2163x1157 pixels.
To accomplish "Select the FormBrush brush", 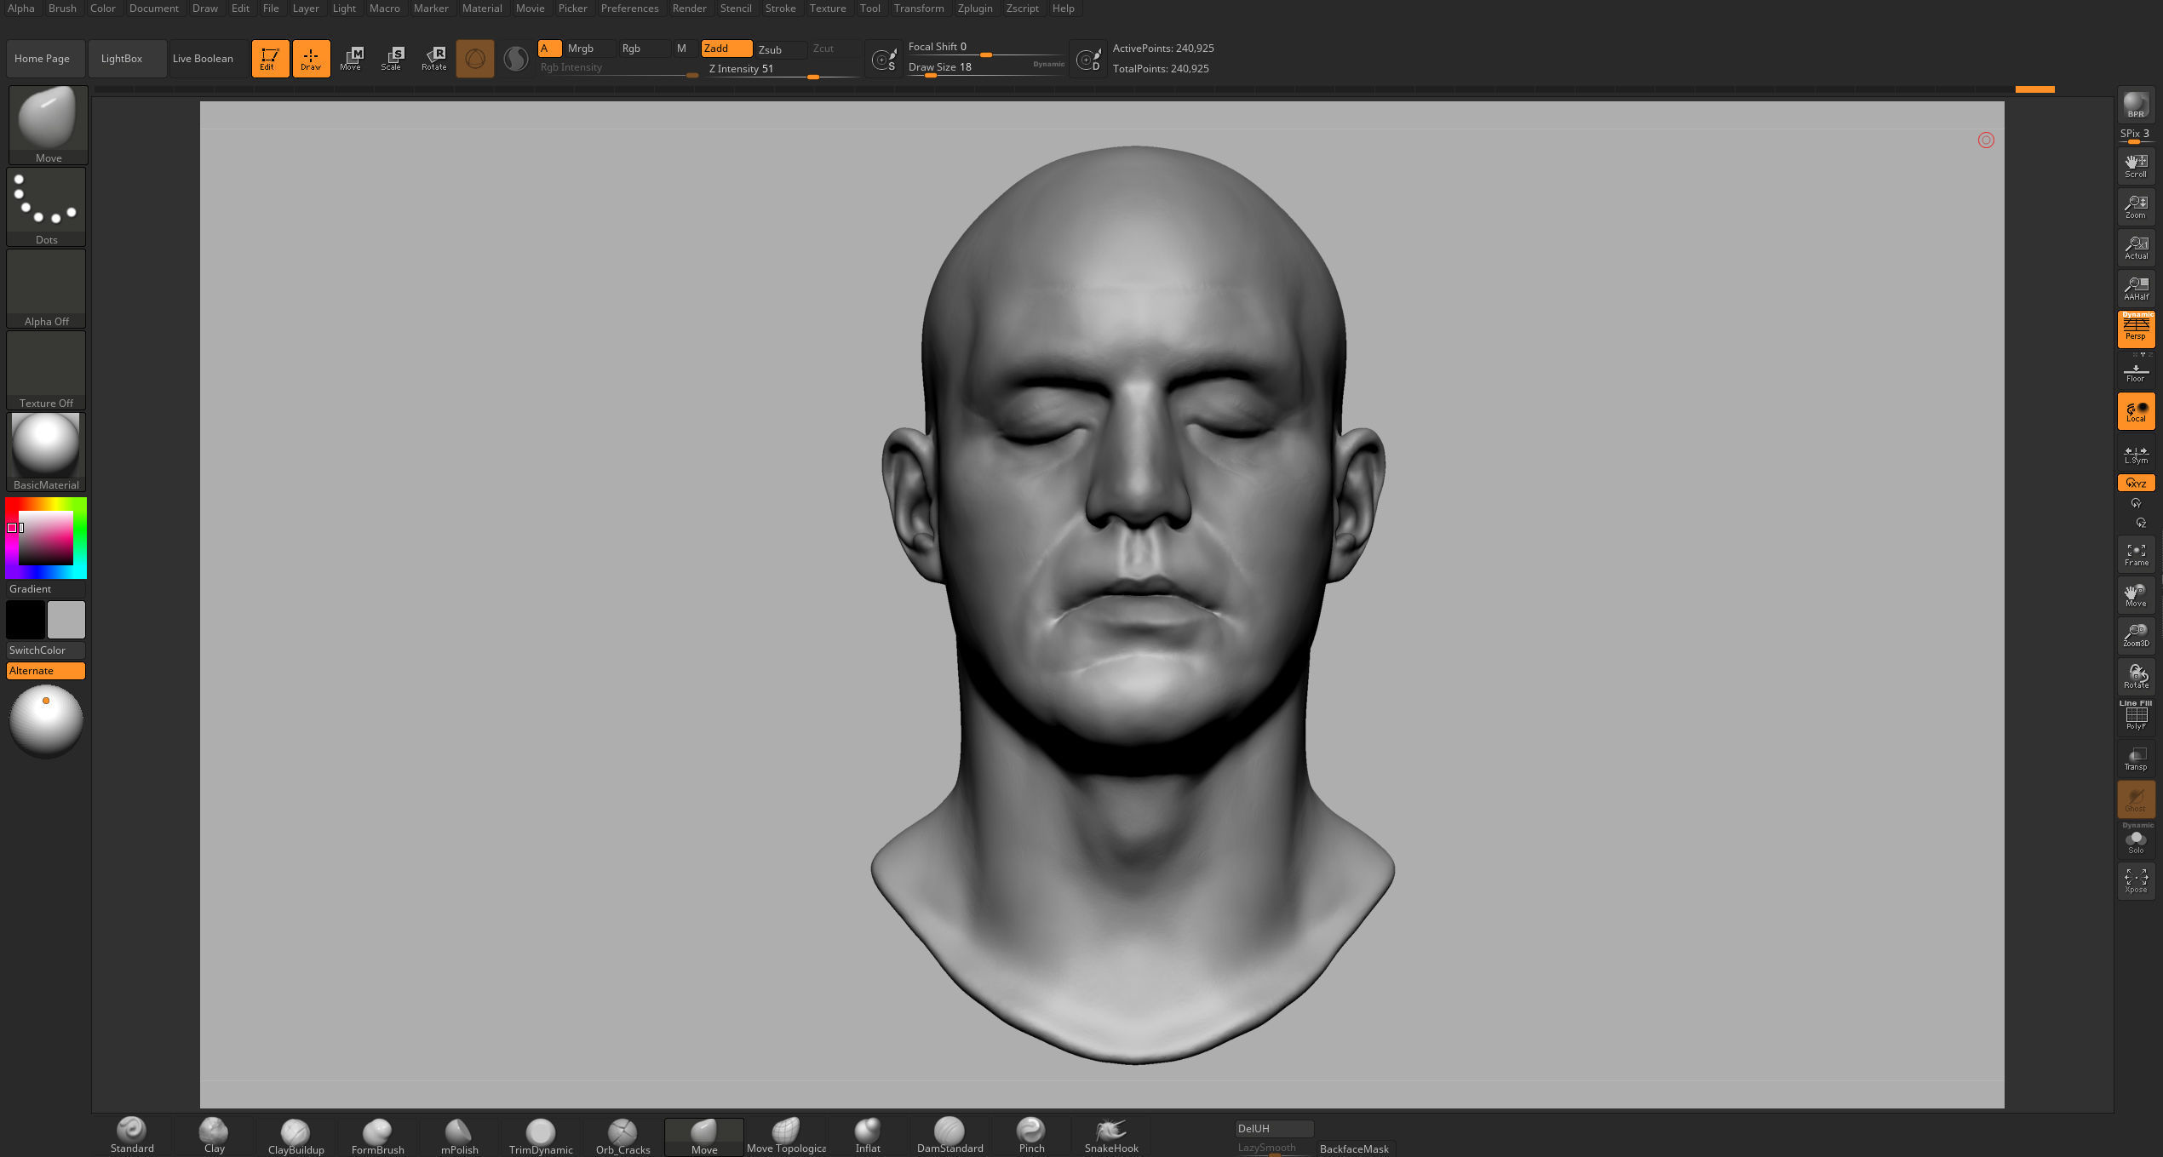I will [x=377, y=1136].
